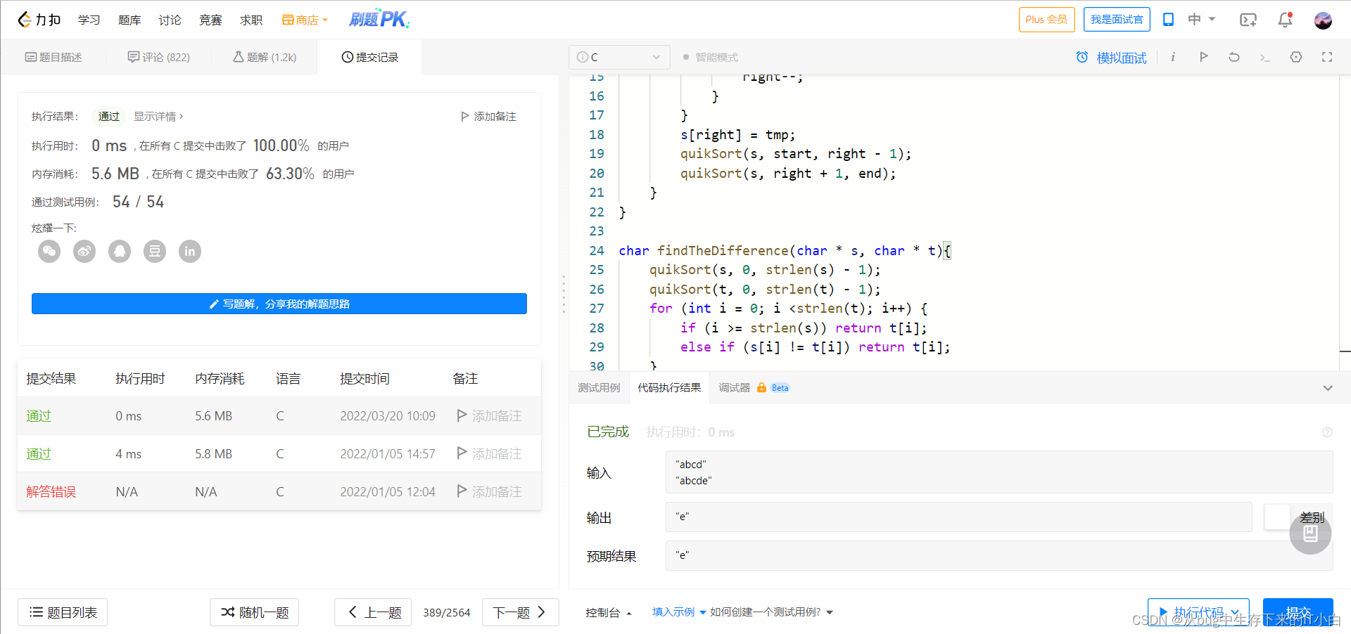Open the 刷题PK banner
Viewport: 1351px width, 634px height.
[379, 19]
